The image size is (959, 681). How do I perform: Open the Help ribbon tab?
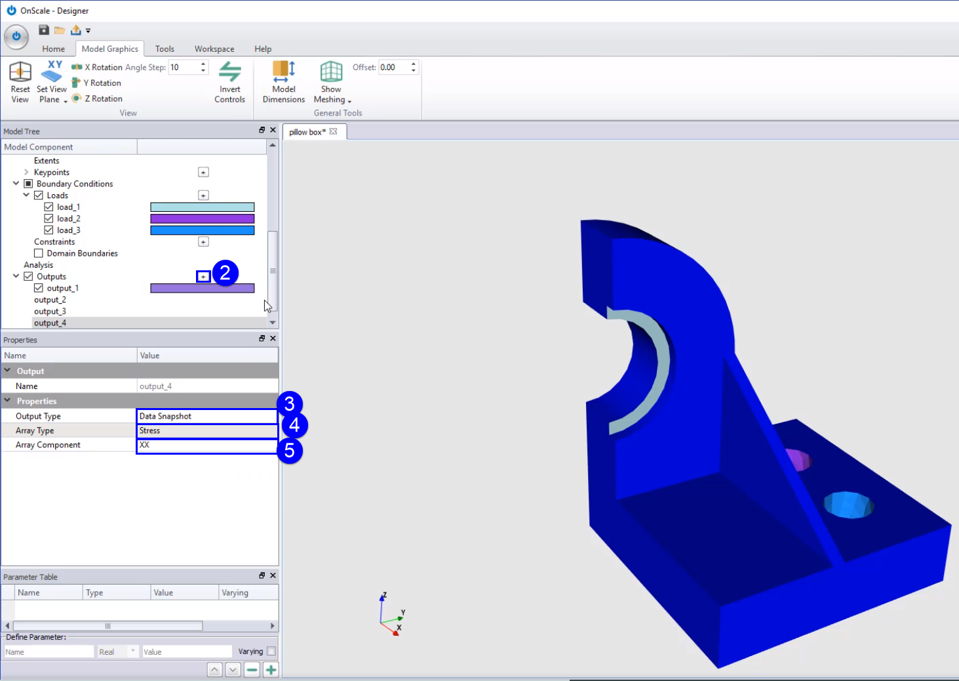263,49
